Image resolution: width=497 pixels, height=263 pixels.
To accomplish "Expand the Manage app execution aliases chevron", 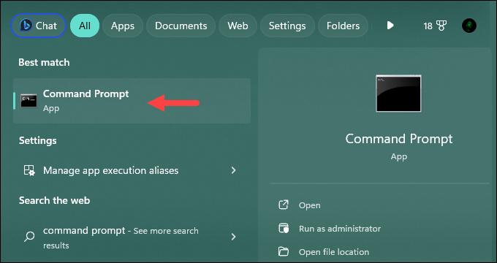I will [x=234, y=170].
